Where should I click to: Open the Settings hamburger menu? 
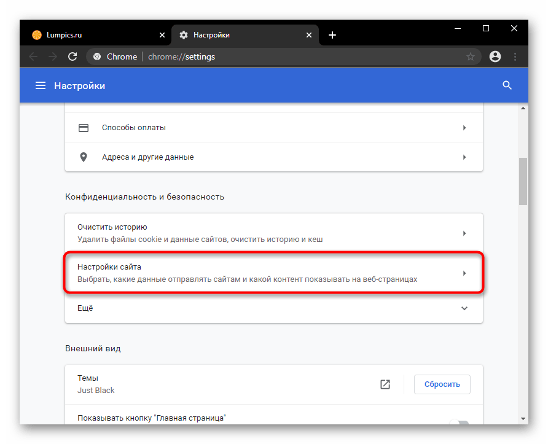click(41, 86)
